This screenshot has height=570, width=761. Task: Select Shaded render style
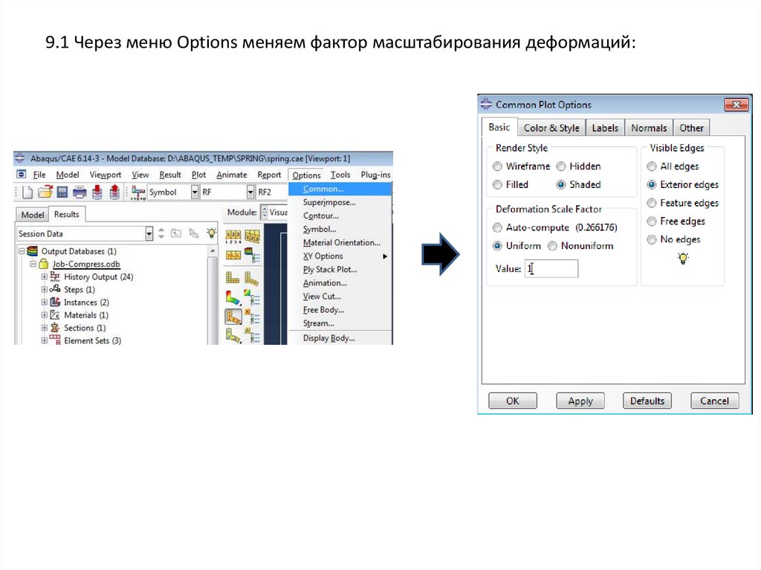click(561, 185)
